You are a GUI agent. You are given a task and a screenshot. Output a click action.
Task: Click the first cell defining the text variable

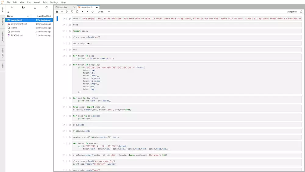coord(187,19)
